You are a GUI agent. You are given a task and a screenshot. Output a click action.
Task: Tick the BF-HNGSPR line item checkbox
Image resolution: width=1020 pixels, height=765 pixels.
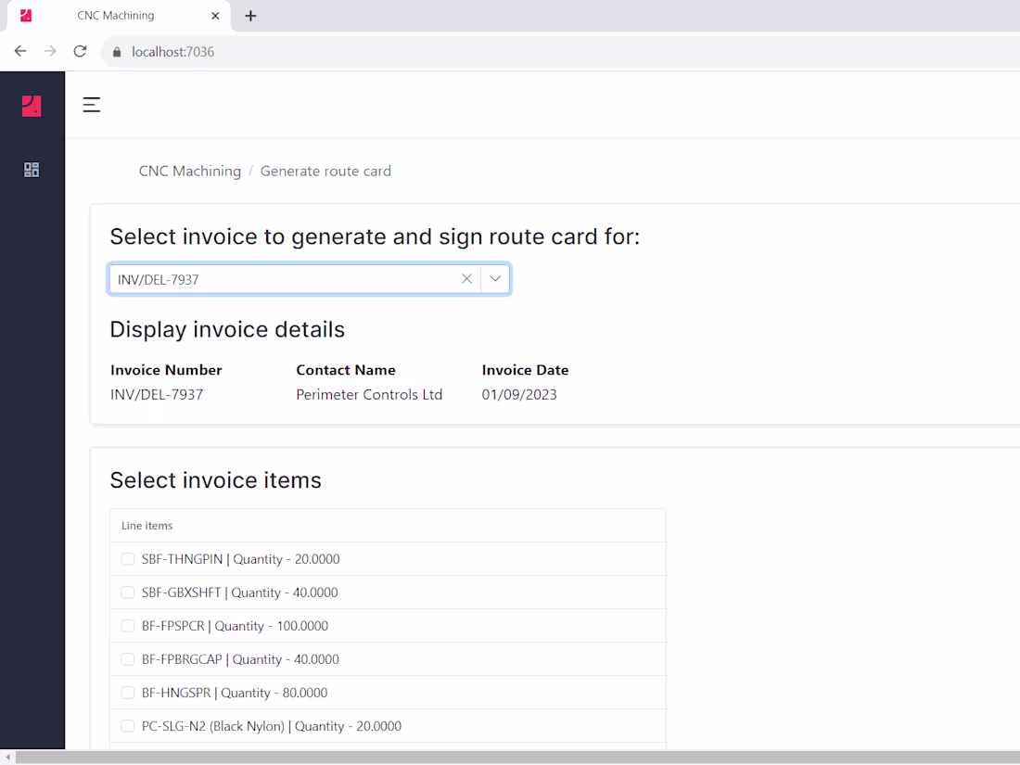tap(127, 693)
